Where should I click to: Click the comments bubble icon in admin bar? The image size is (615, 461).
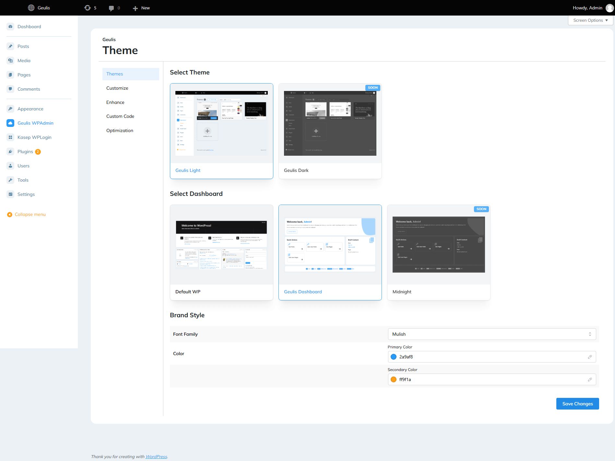(111, 8)
